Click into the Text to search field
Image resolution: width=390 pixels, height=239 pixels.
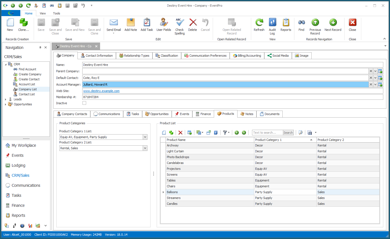[x=267, y=133]
